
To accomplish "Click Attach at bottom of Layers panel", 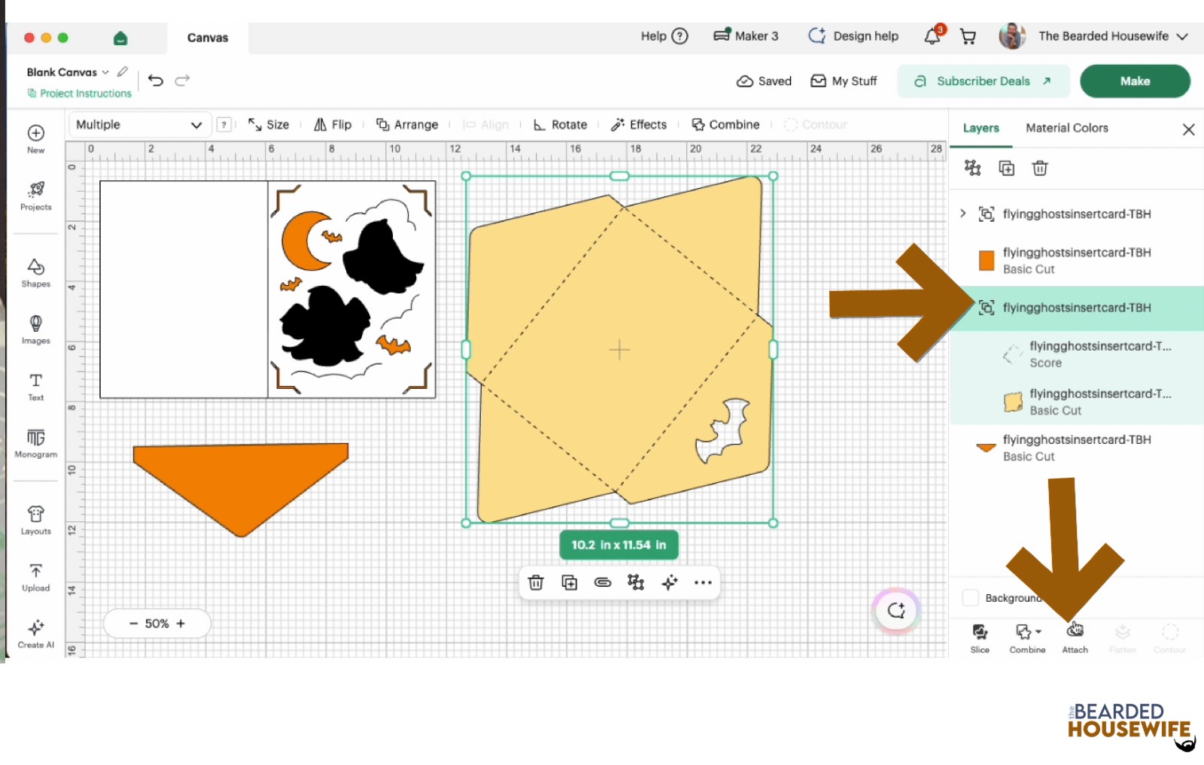I will click(x=1075, y=638).
